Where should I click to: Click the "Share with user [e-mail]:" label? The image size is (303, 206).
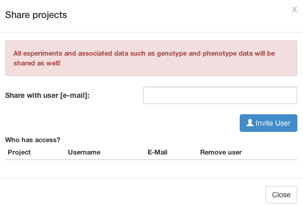pos(47,95)
